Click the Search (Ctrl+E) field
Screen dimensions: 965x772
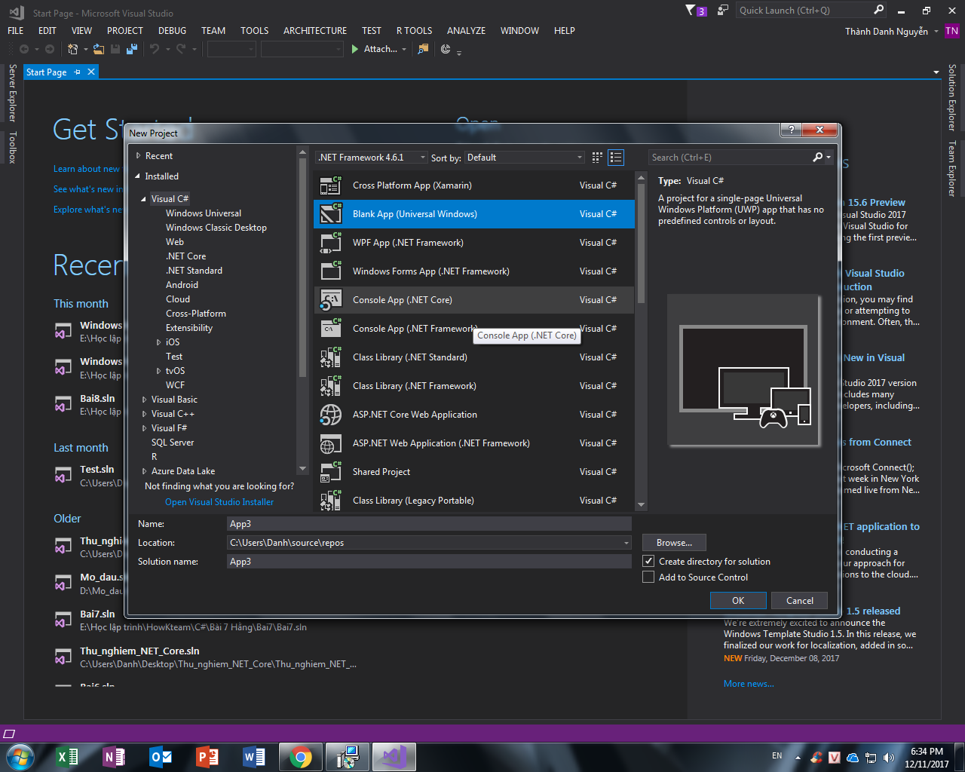tap(729, 158)
